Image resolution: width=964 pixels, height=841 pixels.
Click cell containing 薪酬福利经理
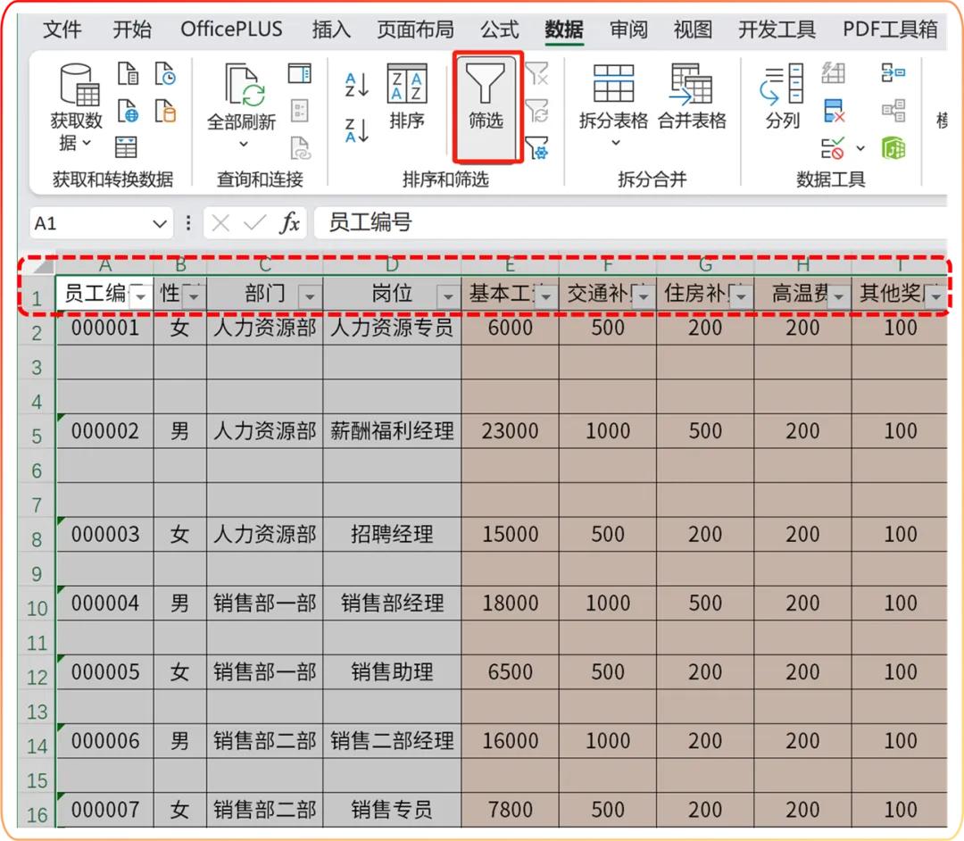point(392,430)
